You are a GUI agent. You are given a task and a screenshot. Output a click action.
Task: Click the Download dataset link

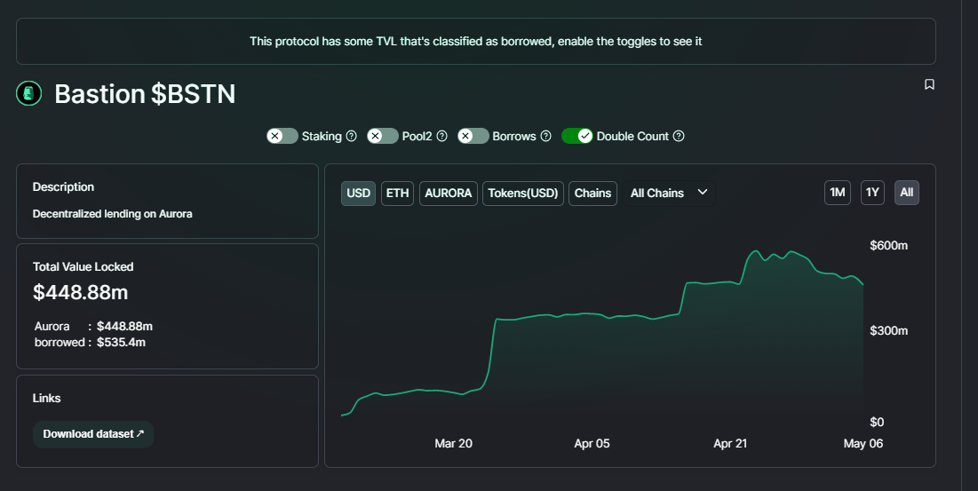tap(93, 434)
